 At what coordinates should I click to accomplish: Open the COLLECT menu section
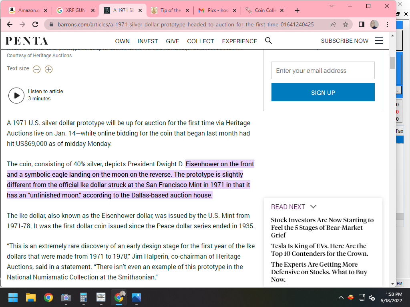200,41
